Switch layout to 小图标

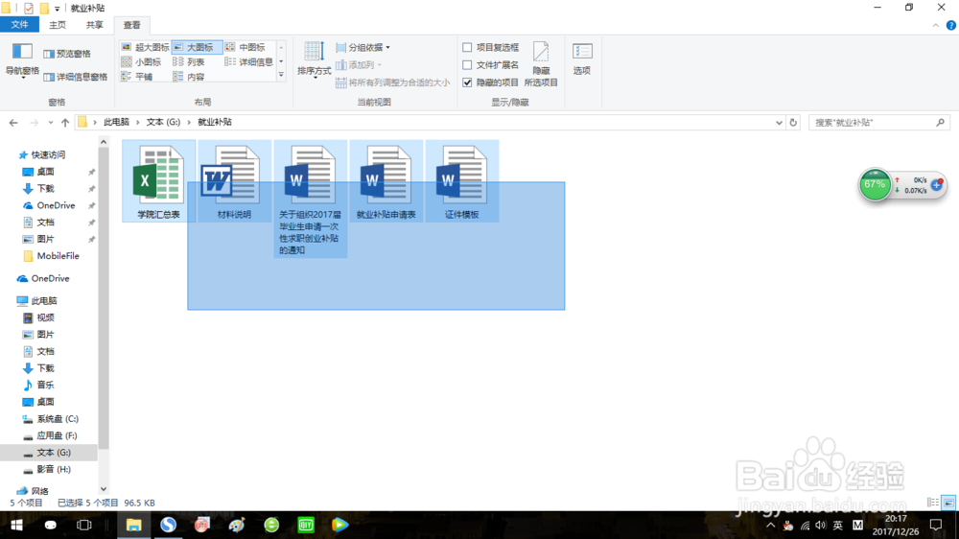141,61
